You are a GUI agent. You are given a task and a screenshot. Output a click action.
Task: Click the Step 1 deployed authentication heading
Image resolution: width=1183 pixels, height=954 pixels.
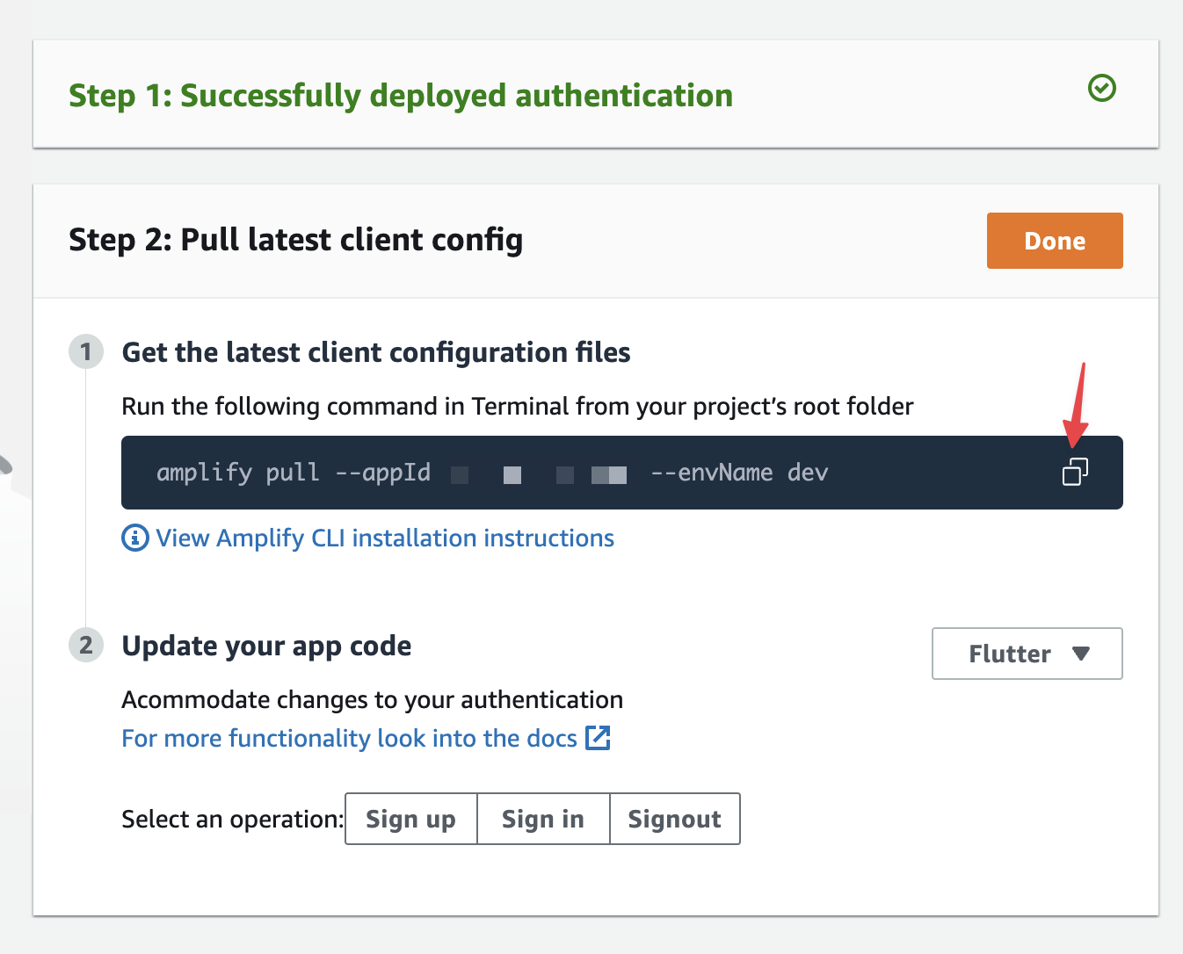[401, 95]
